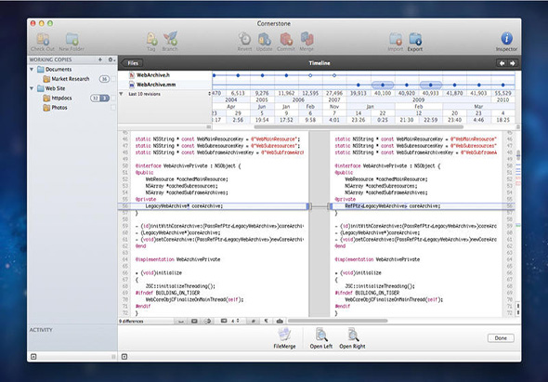Click revision number 41,870 in timeline
Screen dimensions: 548x382
[x=454, y=93]
